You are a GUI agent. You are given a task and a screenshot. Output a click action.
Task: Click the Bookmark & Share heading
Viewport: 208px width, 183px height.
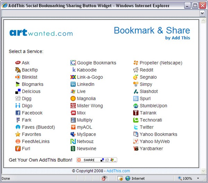(x=152, y=30)
